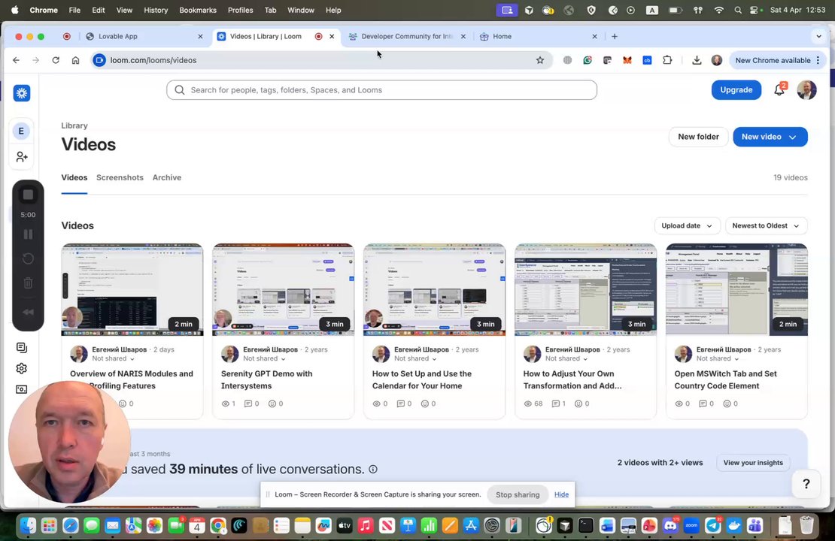This screenshot has width=835, height=541.
Task: Click the reactions emoji icon on MSWitch card
Action: pyautogui.click(x=727, y=403)
